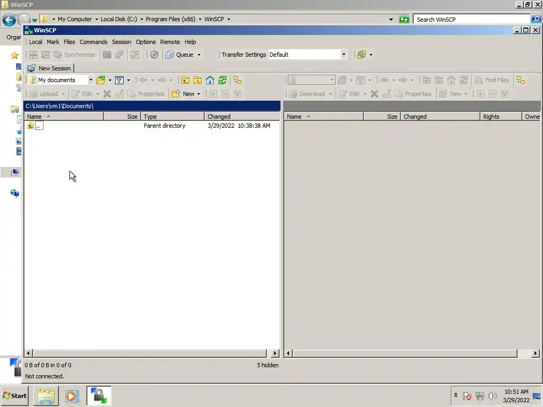The height and width of the screenshot is (407, 543).
Task: Select the parent directory '..' entry
Action: point(39,126)
